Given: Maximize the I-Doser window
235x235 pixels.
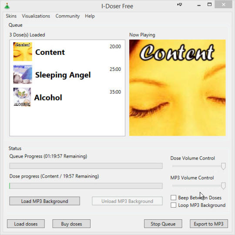Looking at the screenshot, I should (209, 4).
